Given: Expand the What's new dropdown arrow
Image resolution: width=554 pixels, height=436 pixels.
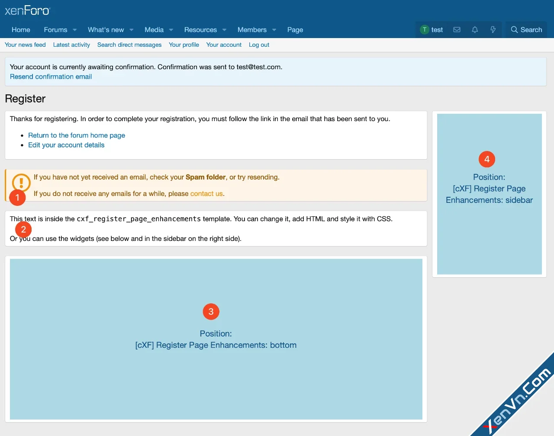Looking at the screenshot, I should tap(132, 30).
